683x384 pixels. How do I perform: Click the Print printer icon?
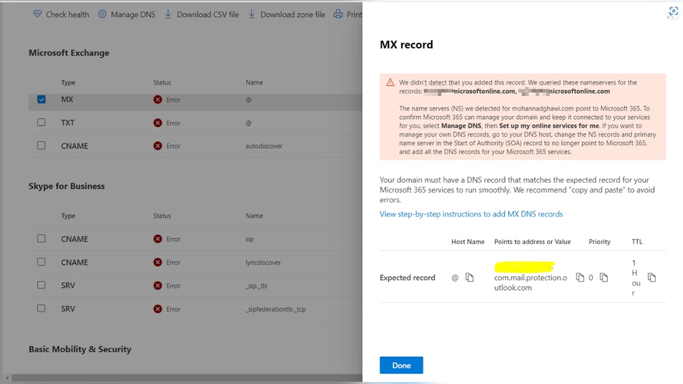(x=338, y=14)
